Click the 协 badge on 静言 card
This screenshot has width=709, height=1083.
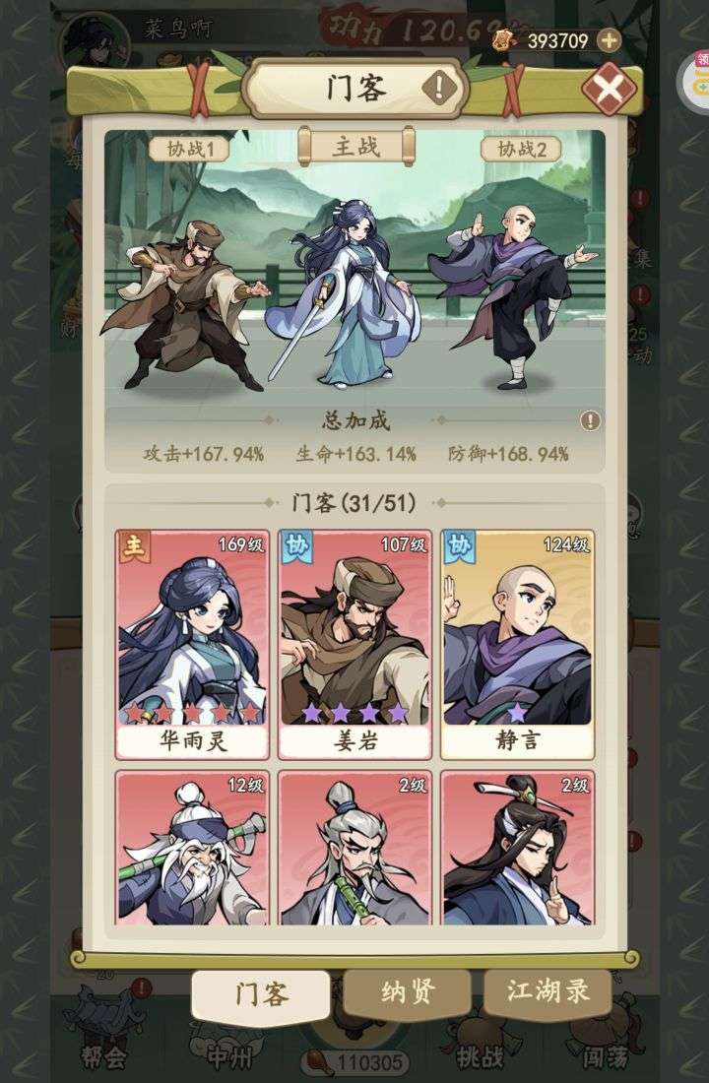[x=459, y=545]
